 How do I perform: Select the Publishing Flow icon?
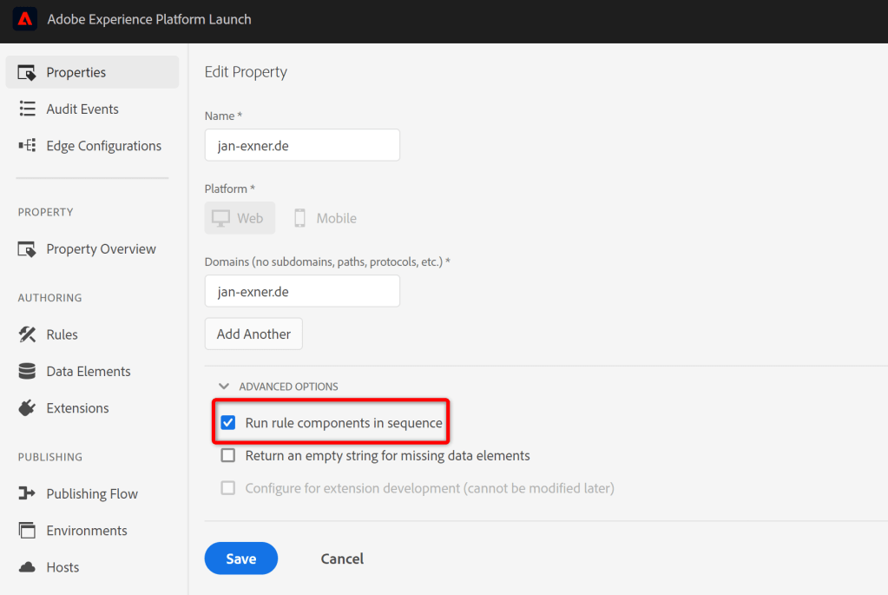(26, 493)
